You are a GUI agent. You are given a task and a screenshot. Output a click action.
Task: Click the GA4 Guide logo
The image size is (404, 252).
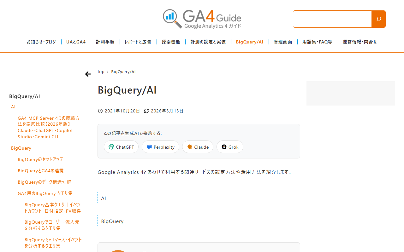pyautogui.click(x=202, y=19)
